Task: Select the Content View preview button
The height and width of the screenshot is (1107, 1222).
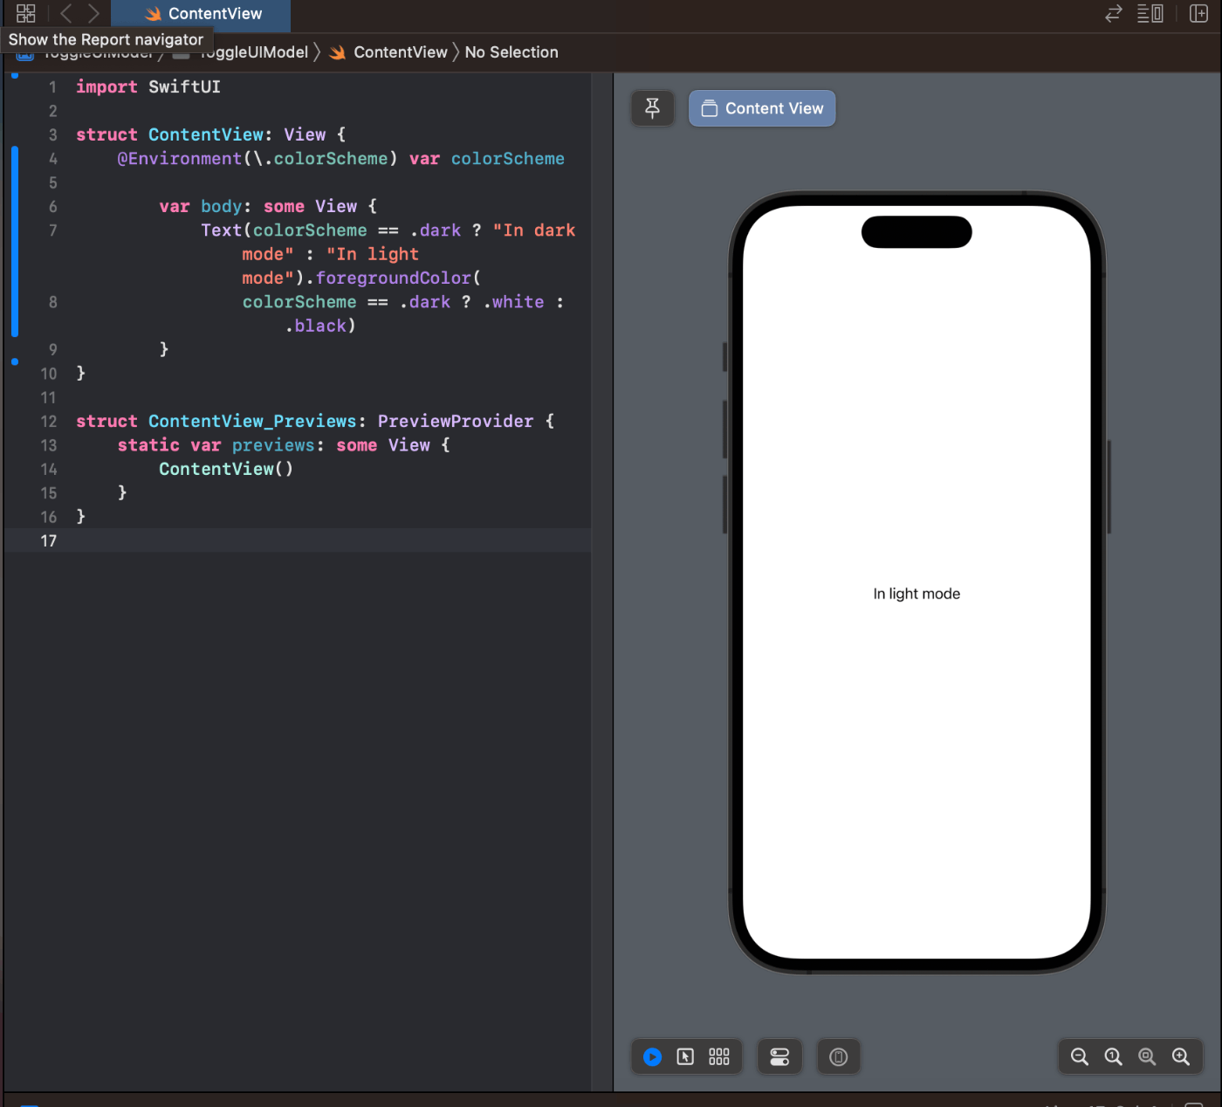Action: click(x=762, y=108)
